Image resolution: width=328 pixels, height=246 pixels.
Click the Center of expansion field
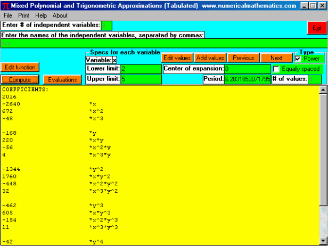tap(247, 69)
